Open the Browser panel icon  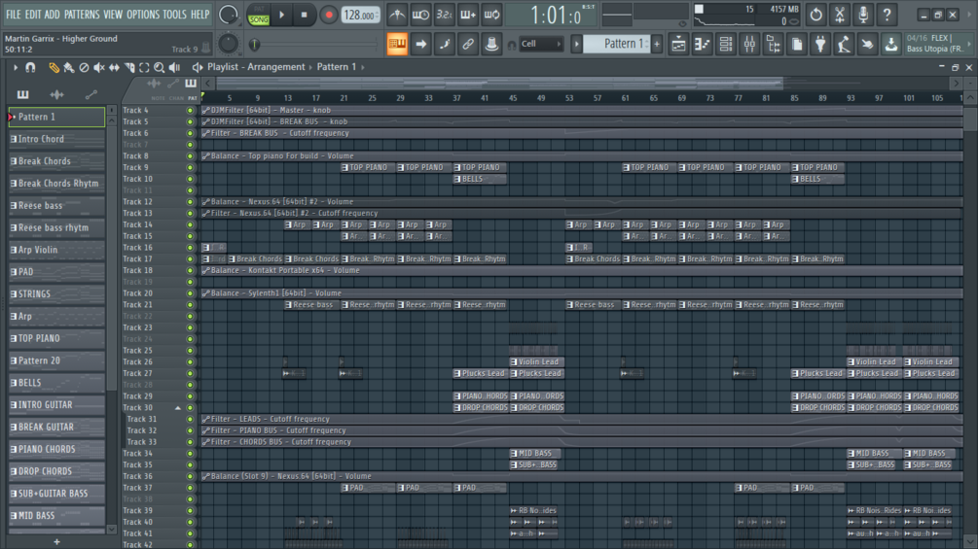tap(773, 44)
